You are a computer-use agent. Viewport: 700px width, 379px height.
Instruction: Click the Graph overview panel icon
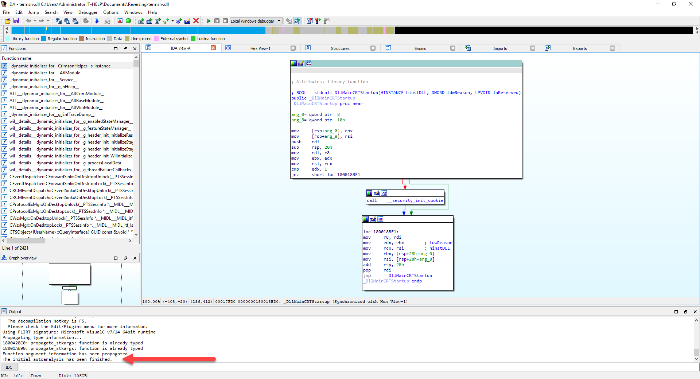tap(4, 258)
